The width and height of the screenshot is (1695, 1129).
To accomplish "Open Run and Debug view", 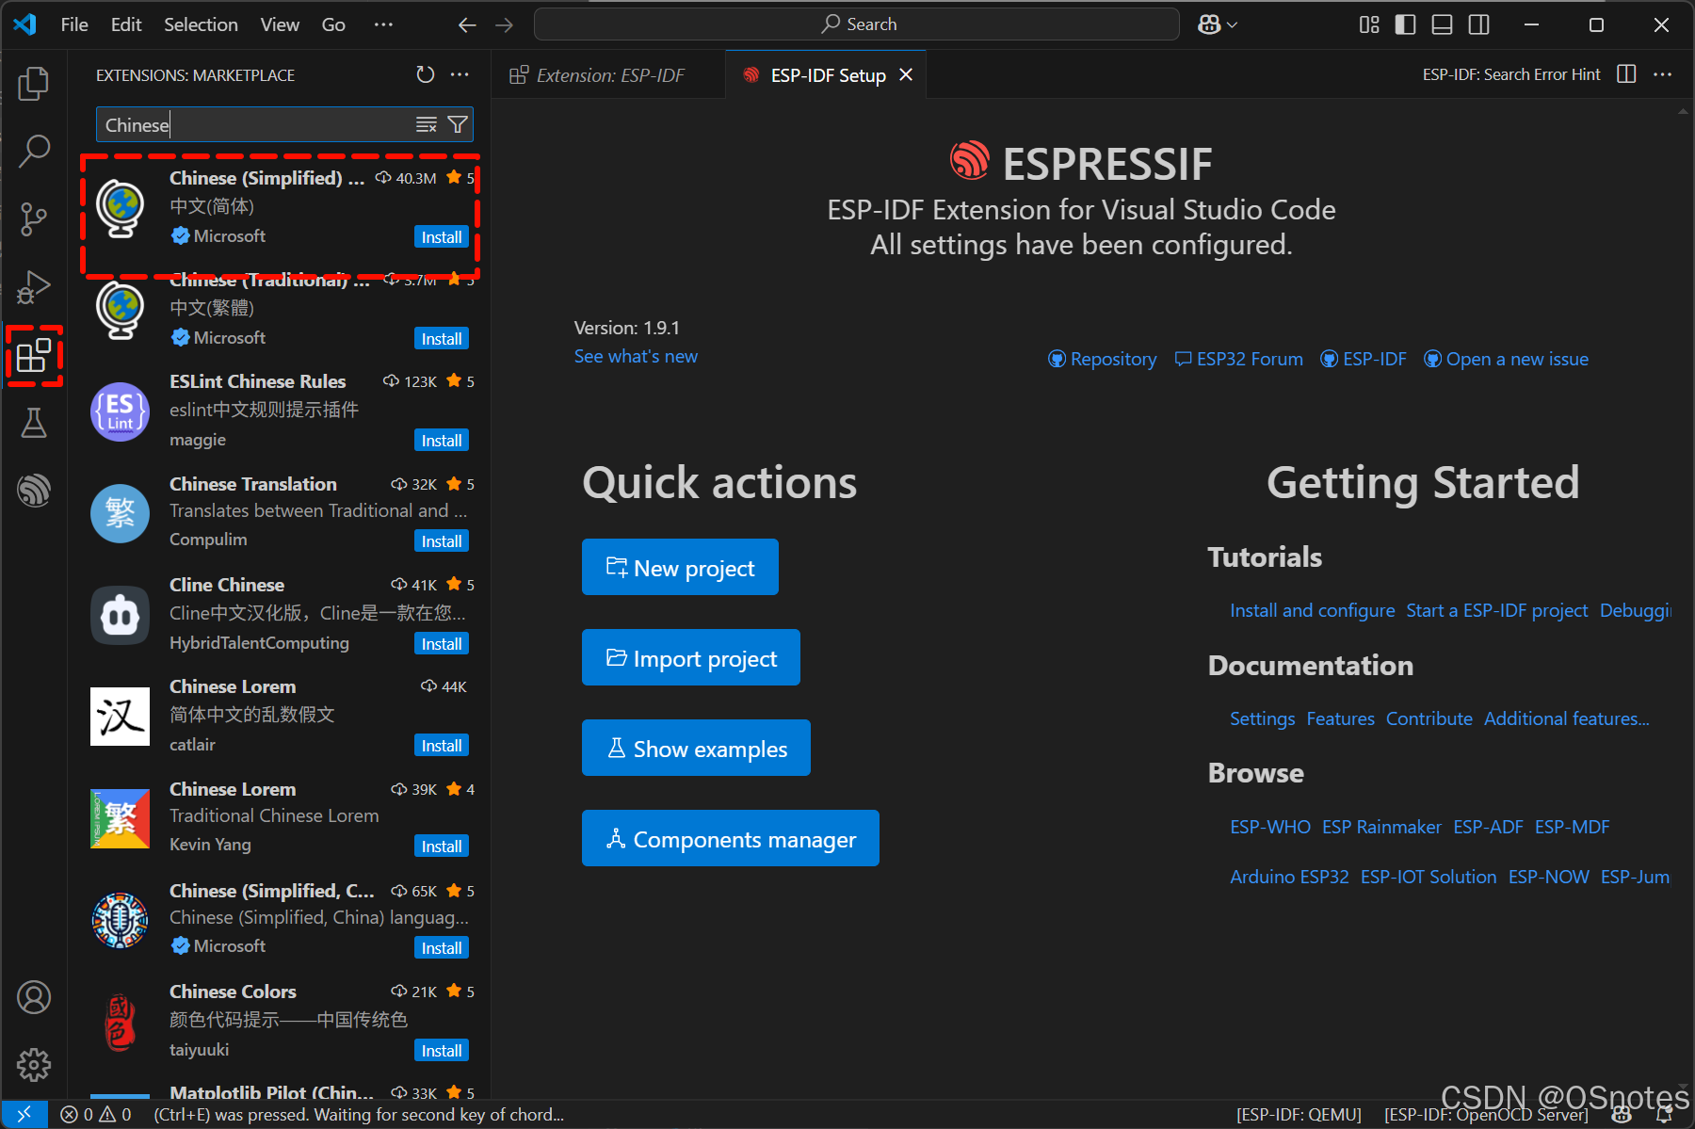I will [34, 287].
